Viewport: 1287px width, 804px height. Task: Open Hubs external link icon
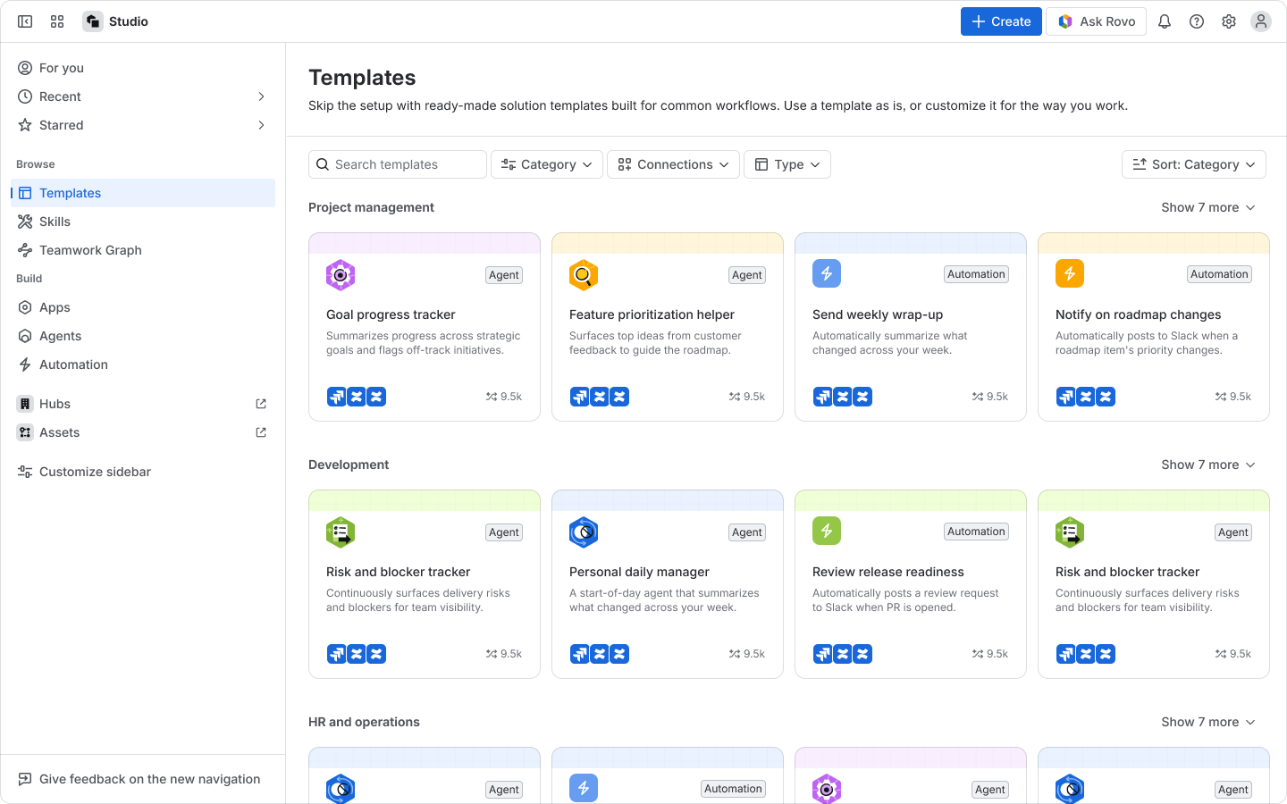coord(261,404)
